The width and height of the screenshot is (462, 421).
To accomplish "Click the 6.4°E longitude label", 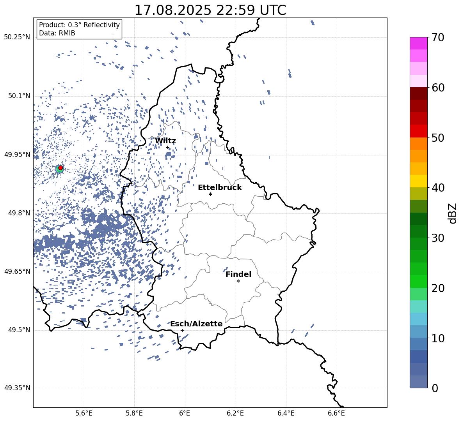I will pos(286,413).
